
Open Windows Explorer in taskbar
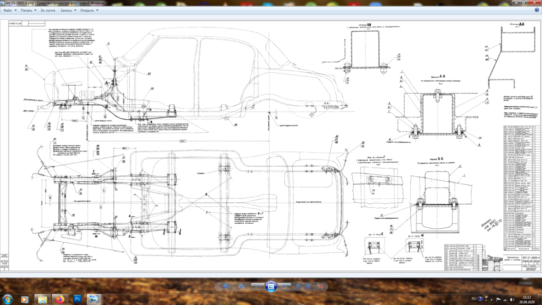pos(42,299)
